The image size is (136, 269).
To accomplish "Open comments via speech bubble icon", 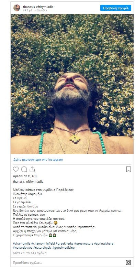I will (24, 169).
